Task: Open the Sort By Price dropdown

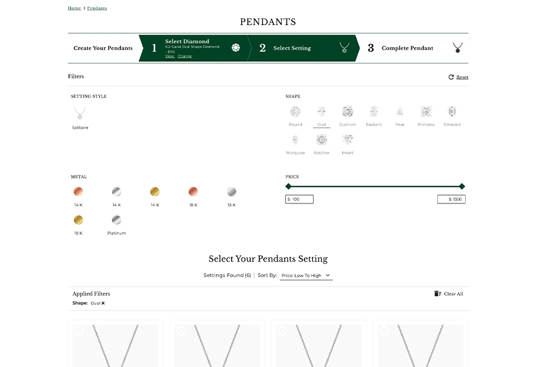Action: coord(306,275)
